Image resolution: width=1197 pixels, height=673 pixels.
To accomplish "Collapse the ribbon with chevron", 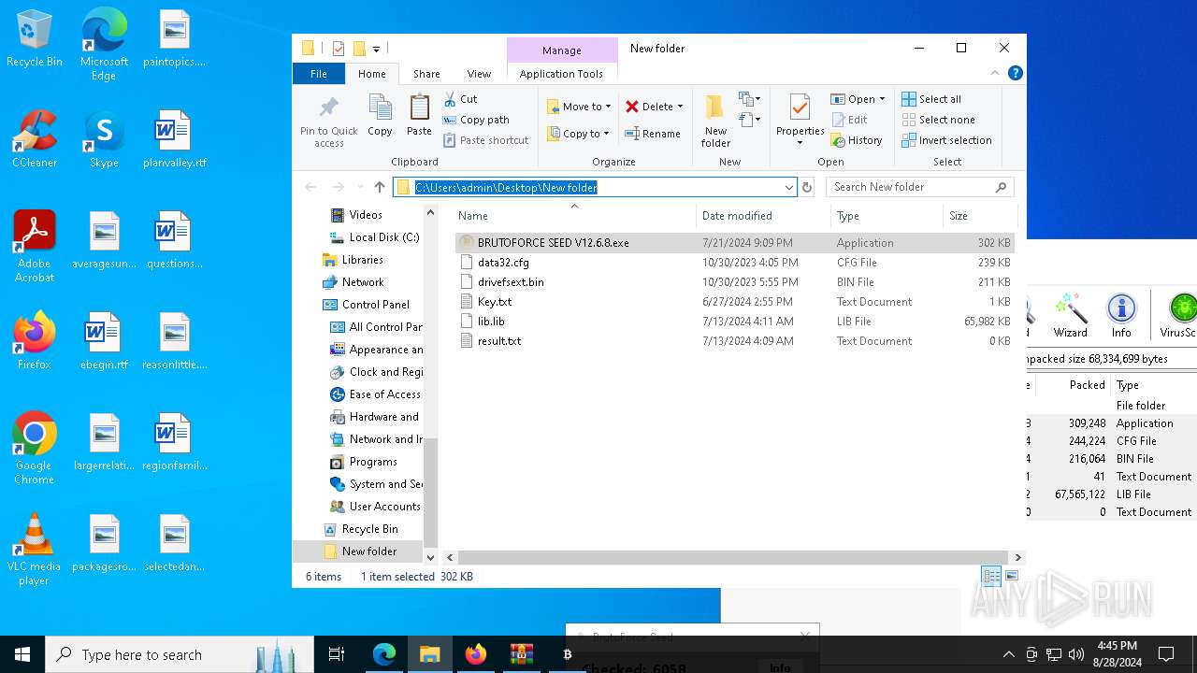I will click(995, 73).
